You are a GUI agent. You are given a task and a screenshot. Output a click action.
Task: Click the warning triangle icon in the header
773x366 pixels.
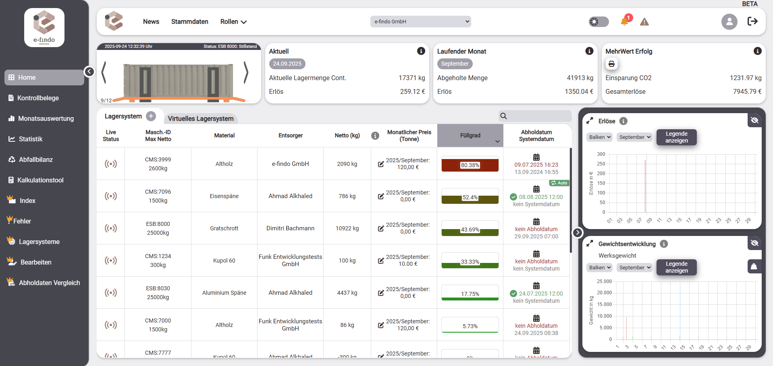644,22
